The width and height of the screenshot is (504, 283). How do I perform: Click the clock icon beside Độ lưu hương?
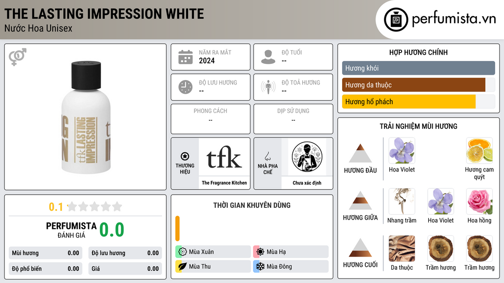click(186, 87)
